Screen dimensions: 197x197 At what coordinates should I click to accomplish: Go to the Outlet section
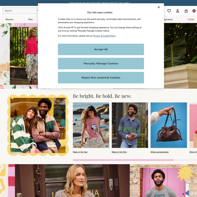191,19
